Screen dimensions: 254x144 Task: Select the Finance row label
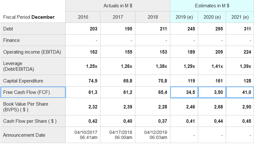point(11,40)
